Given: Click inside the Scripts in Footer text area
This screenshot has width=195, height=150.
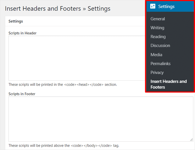Looking at the screenshot, I should (101, 119).
